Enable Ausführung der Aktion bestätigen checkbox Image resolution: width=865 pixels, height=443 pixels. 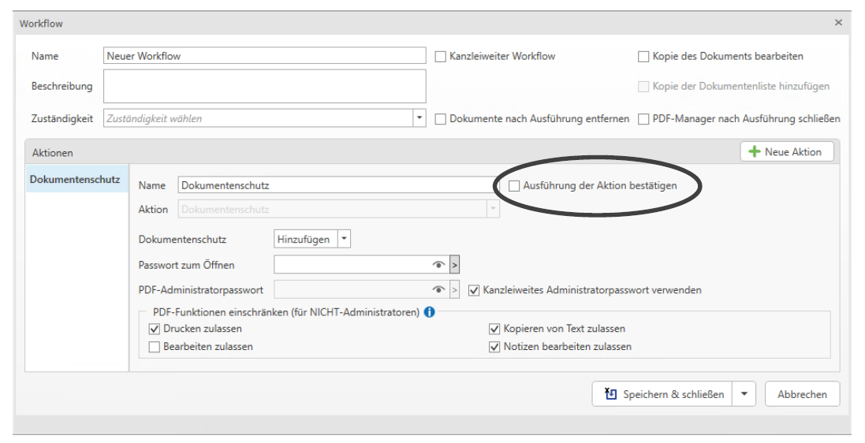click(514, 186)
